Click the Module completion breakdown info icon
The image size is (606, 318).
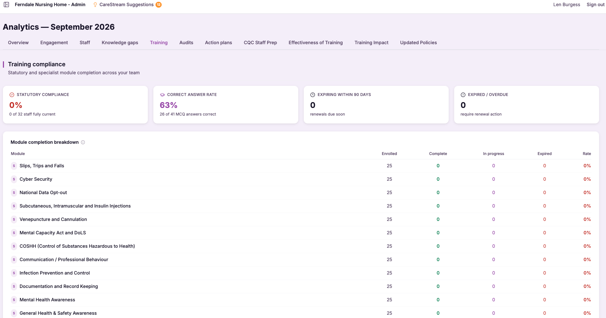pos(83,142)
